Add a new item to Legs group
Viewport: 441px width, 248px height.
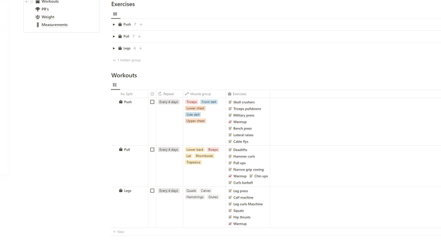point(140,48)
